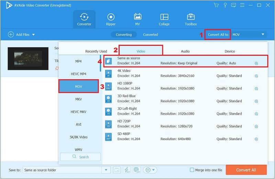275x179 pixels.
Task: Click the 3D Red-Blue preset icon
Action: coord(108,99)
